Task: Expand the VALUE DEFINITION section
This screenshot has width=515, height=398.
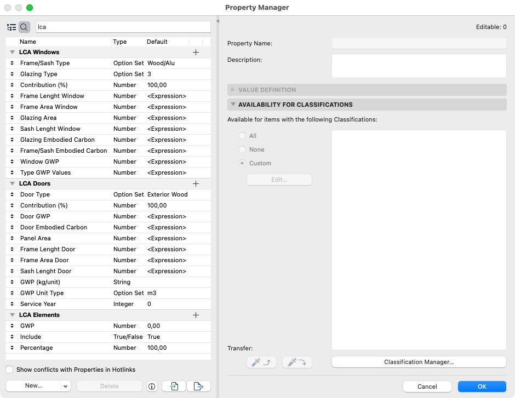Action: [x=233, y=90]
